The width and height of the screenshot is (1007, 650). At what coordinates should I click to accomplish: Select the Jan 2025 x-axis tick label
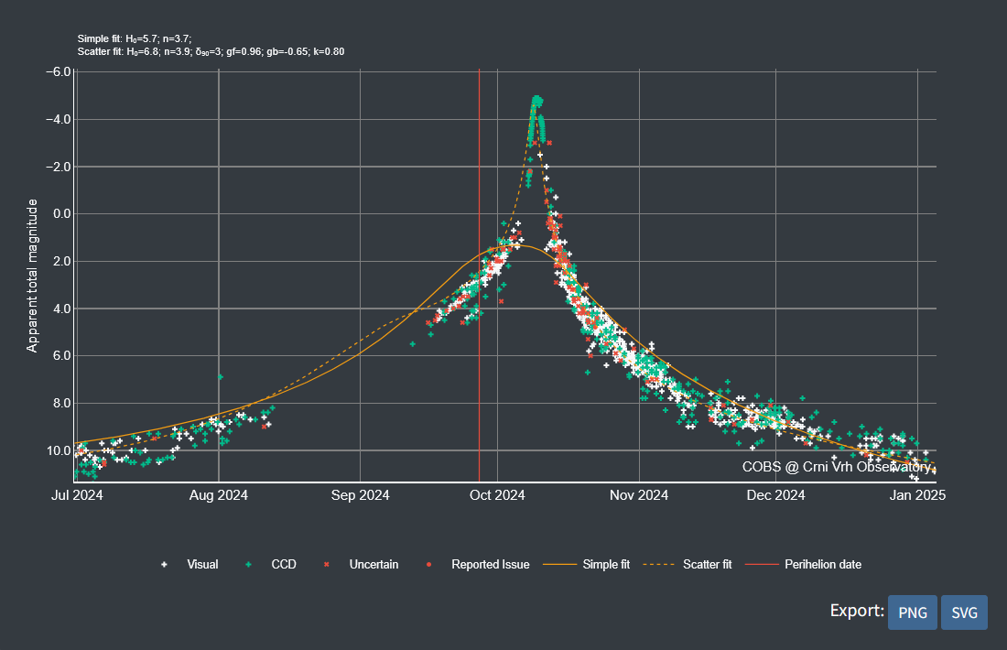point(916,495)
